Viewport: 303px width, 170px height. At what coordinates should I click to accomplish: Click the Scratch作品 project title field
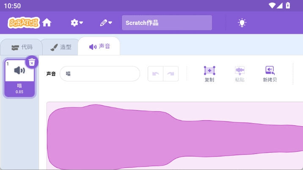pos(167,23)
